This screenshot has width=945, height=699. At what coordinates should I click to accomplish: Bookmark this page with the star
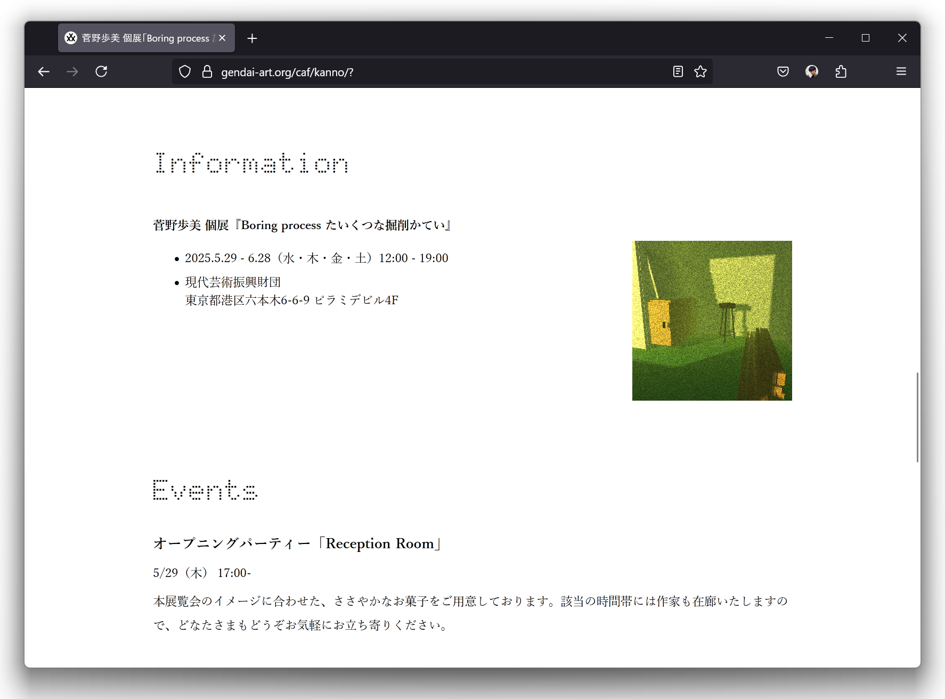[700, 71]
